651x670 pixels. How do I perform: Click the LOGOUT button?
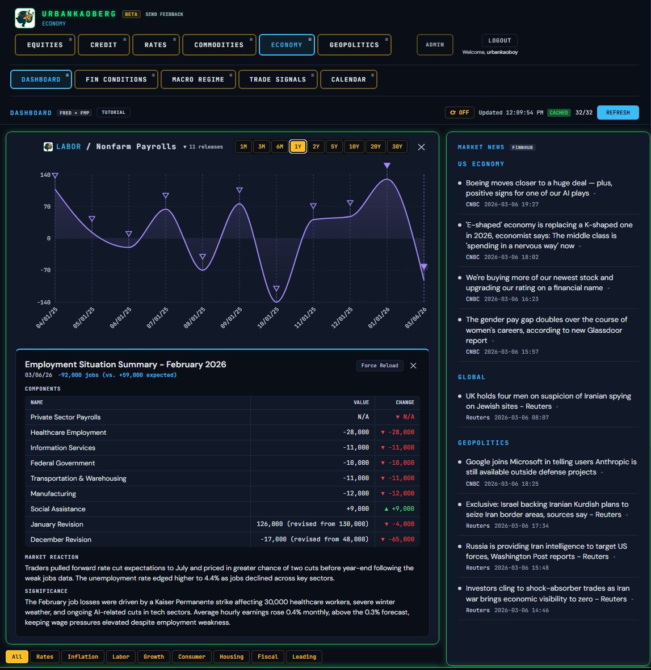click(x=499, y=41)
